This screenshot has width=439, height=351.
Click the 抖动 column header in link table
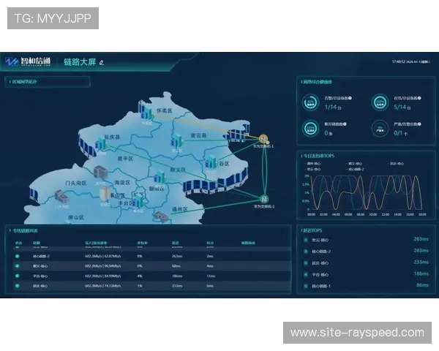click(x=210, y=243)
